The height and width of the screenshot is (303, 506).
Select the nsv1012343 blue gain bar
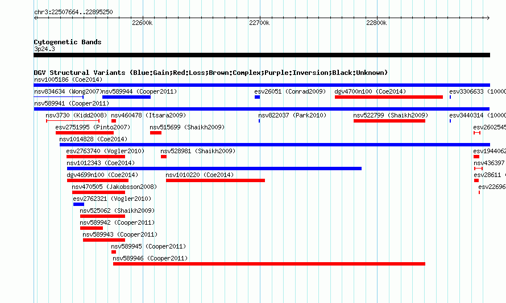pos(214,169)
